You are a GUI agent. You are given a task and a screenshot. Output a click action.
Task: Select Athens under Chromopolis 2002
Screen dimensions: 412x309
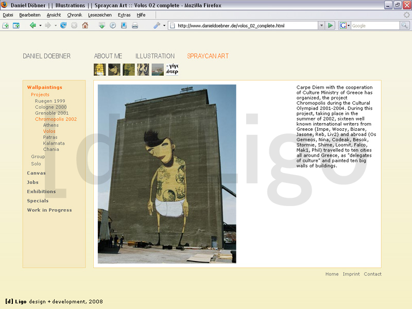(50, 125)
